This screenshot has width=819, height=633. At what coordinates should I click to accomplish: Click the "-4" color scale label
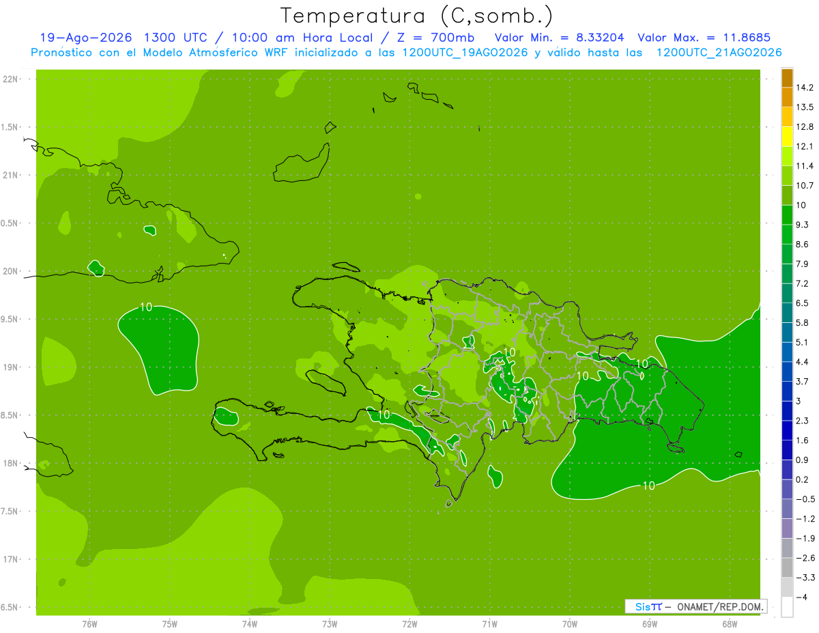tap(801, 597)
